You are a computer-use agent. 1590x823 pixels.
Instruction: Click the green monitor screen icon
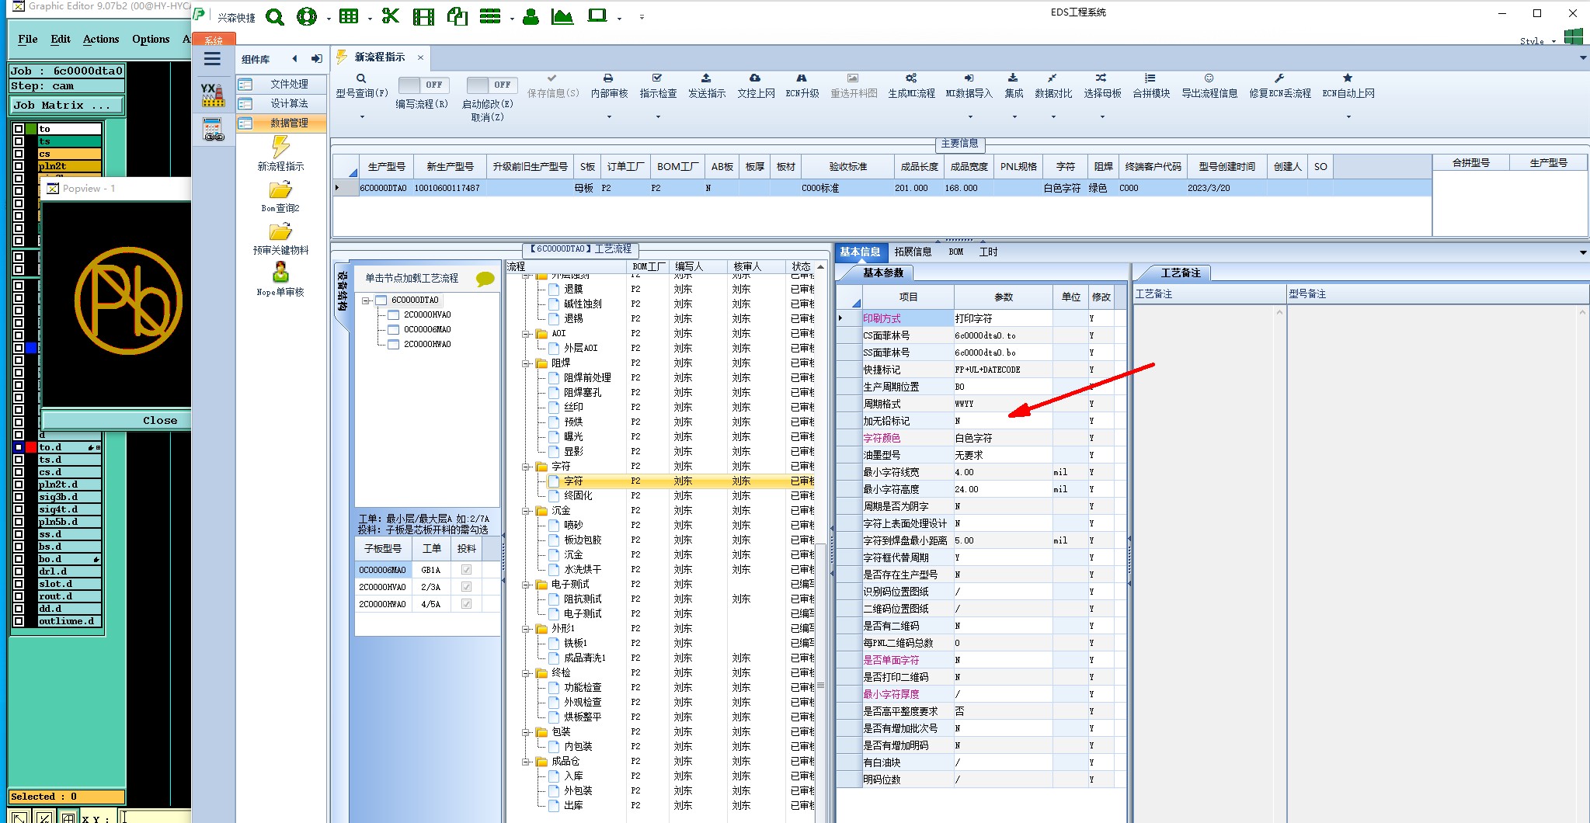[597, 16]
